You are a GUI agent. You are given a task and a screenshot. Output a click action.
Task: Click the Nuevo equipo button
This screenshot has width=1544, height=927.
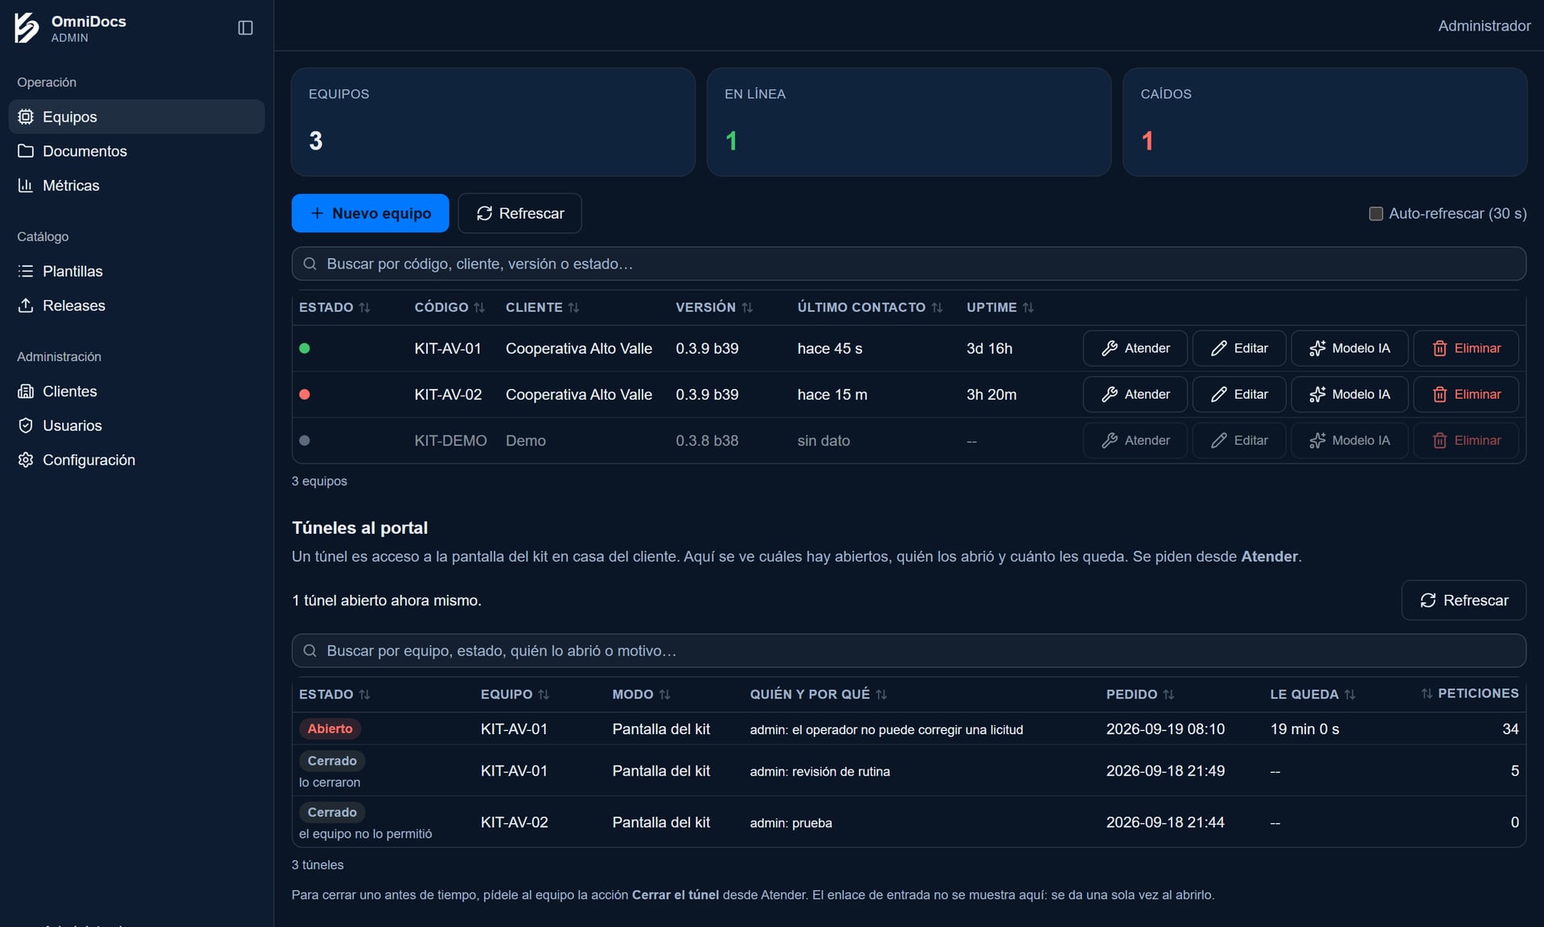click(x=370, y=213)
